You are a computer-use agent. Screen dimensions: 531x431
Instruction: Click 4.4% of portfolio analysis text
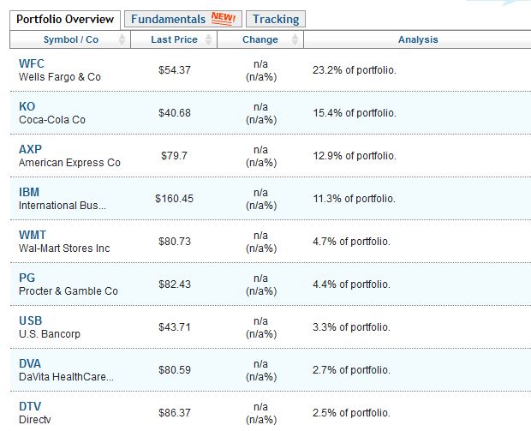coord(351,284)
